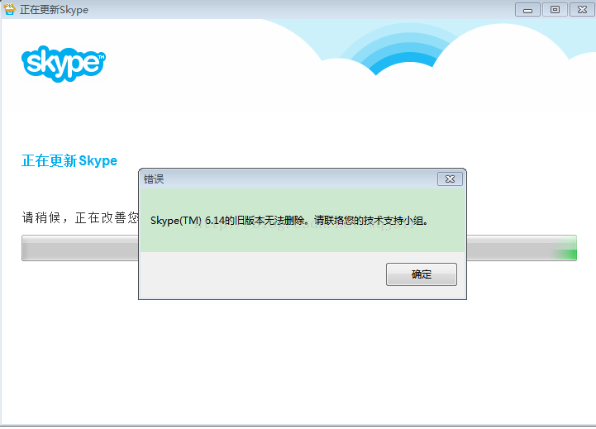Click the 错误 dialog title
The image size is (596, 429).
154,179
